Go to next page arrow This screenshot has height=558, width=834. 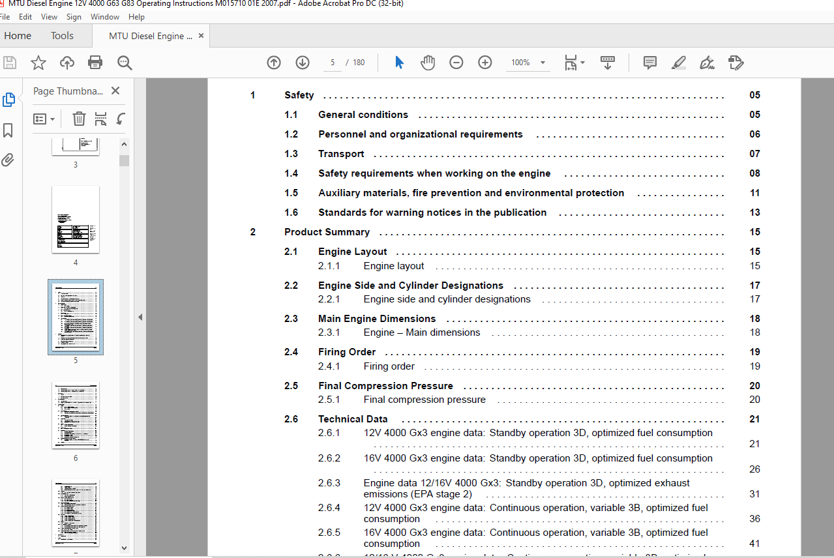[303, 63]
